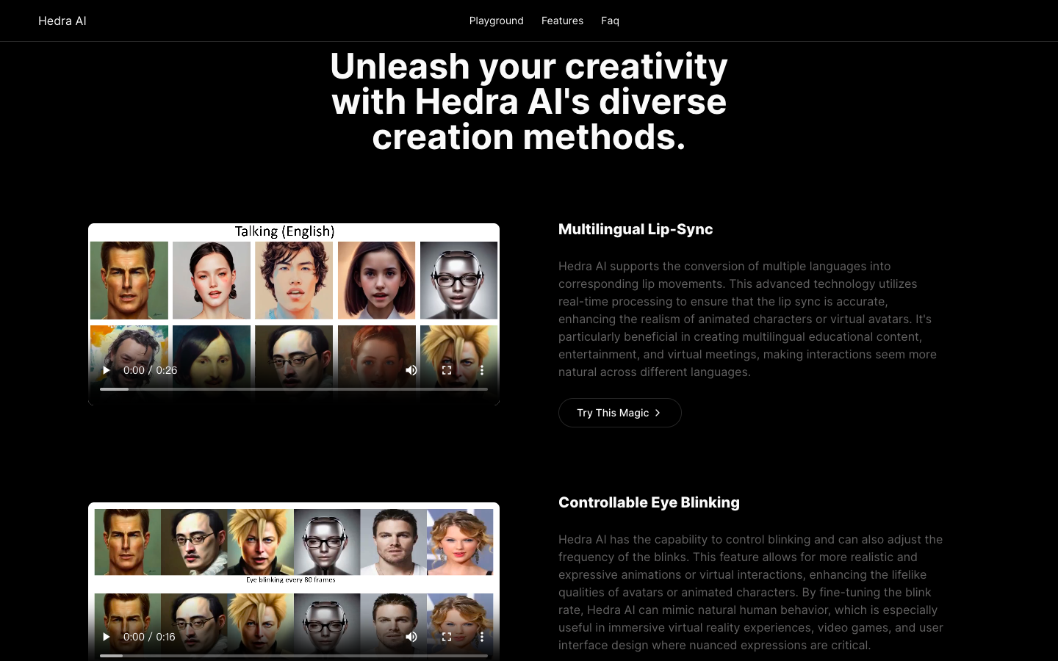Open eye blinking video overflow menu
The width and height of the screenshot is (1058, 661).
pos(482,637)
